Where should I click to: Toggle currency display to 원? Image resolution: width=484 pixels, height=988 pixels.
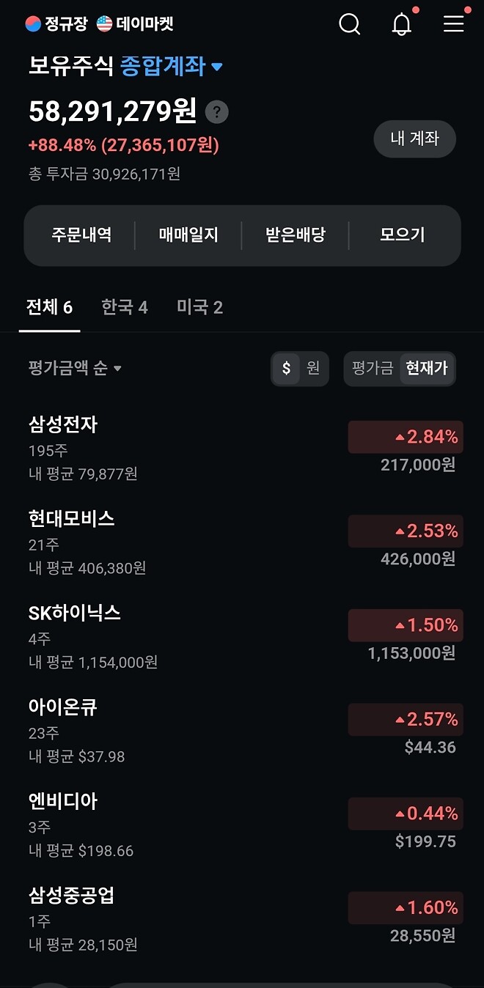(313, 369)
